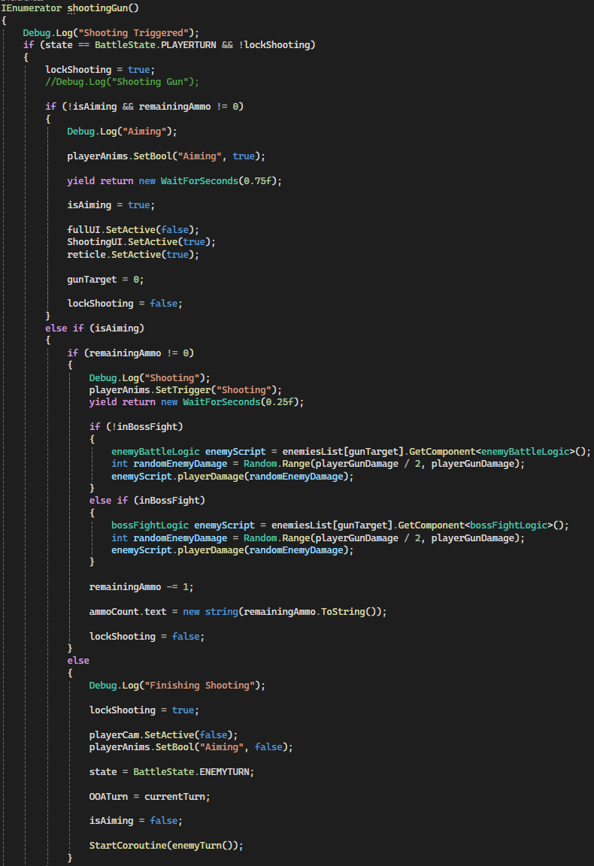Click the "else if (isAiming)" line
The image size is (594, 866).
(x=95, y=328)
